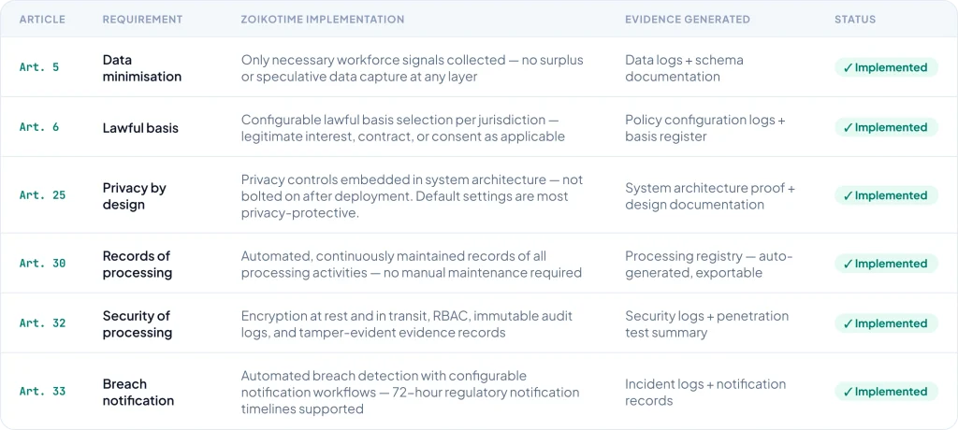Open the Art. 32 article reference
The image size is (958, 430).
point(42,323)
